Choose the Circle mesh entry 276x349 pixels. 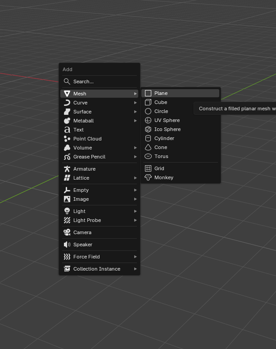pos(180,111)
